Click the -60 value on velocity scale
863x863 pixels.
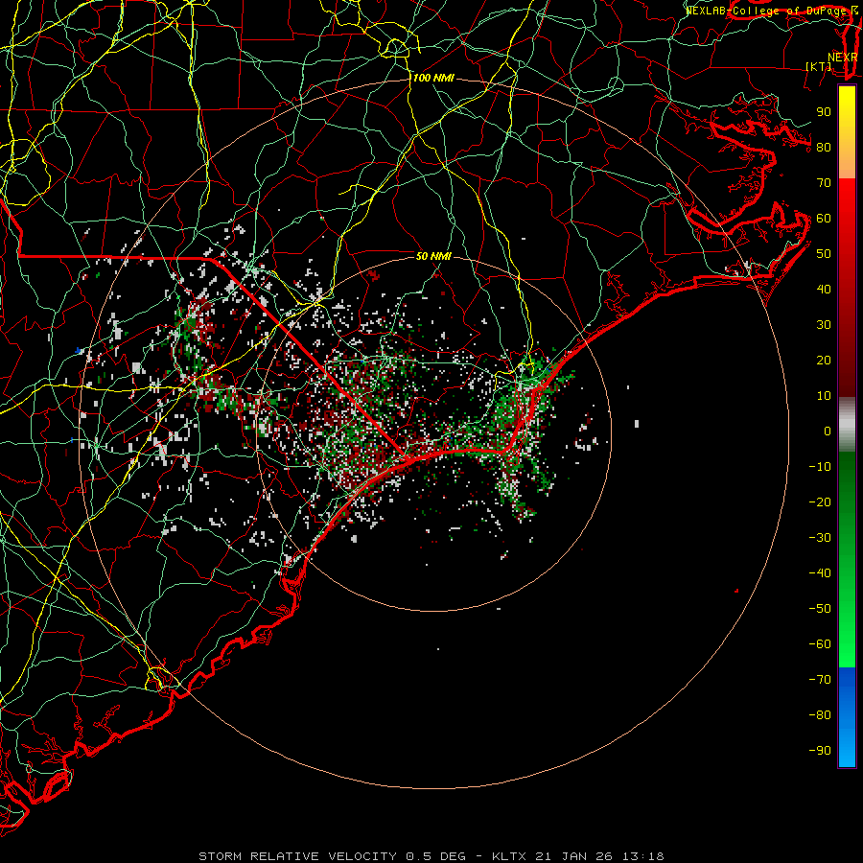pos(820,644)
